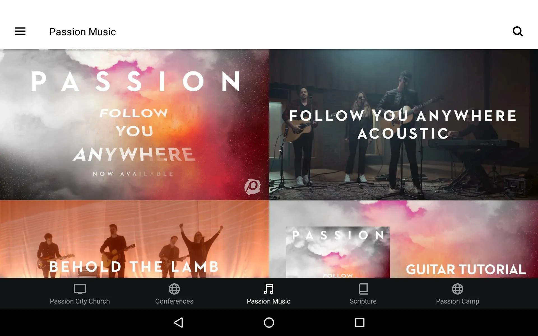Expand the bottom navigation menu

tap(20, 31)
